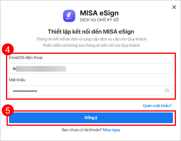Click the Thiết lập kết nối heading
The height and width of the screenshot is (141, 181).
coord(91,32)
